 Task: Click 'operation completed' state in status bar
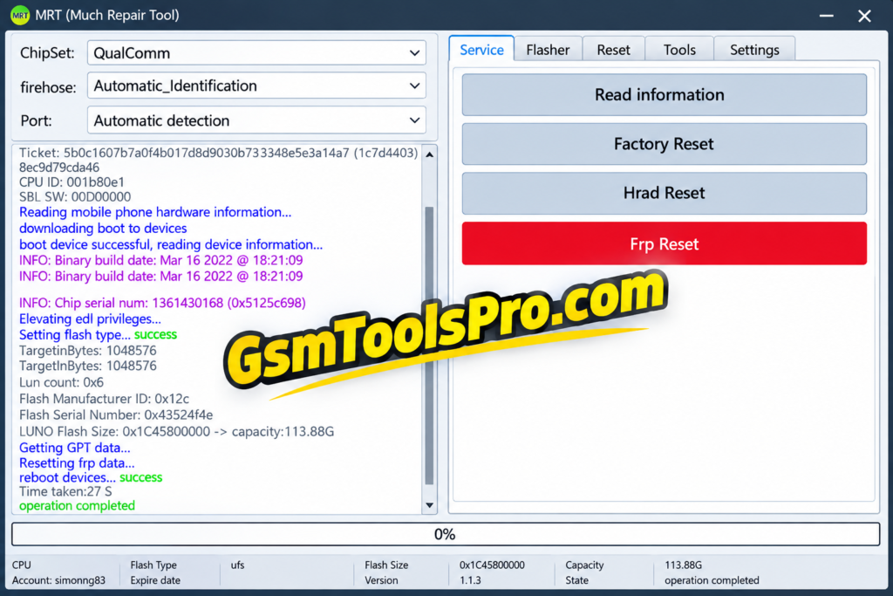(712, 580)
